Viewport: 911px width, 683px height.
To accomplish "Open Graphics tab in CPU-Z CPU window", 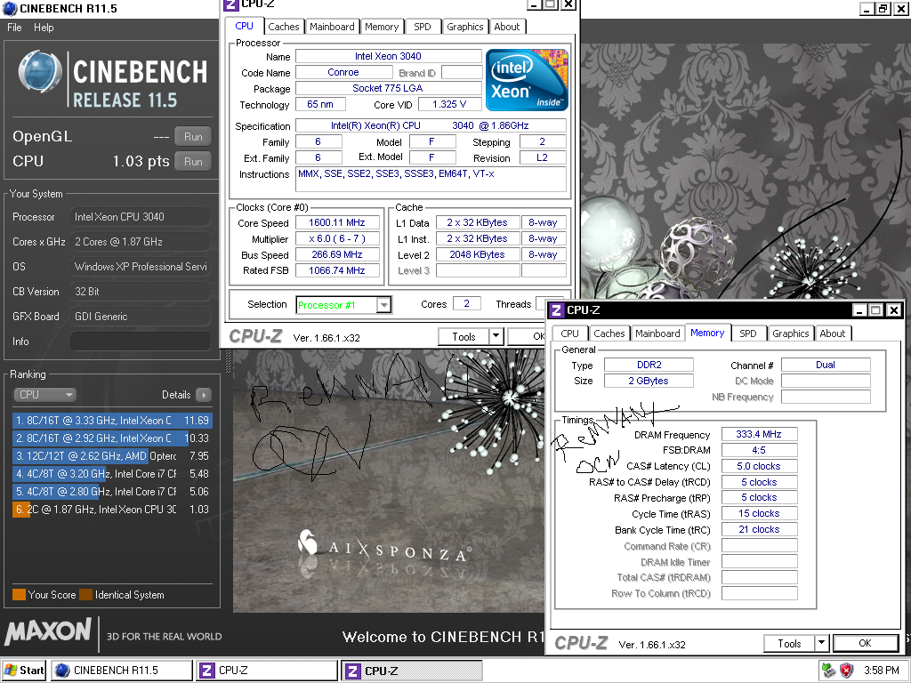I will click(464, 27).
